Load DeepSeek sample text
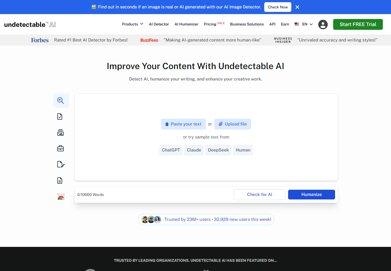The height and width of the screenshot is (271, 391). tap(218, 150)
